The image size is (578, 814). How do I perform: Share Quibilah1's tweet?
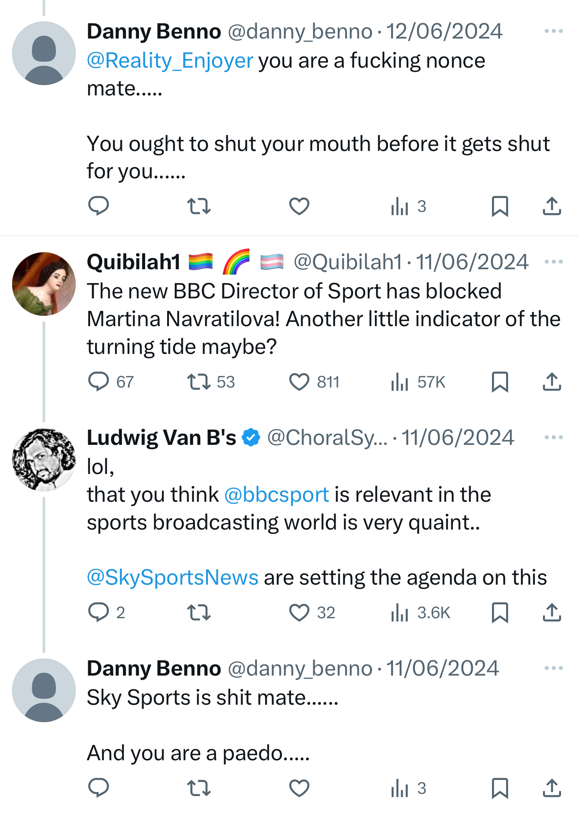(x=552, y=382)
